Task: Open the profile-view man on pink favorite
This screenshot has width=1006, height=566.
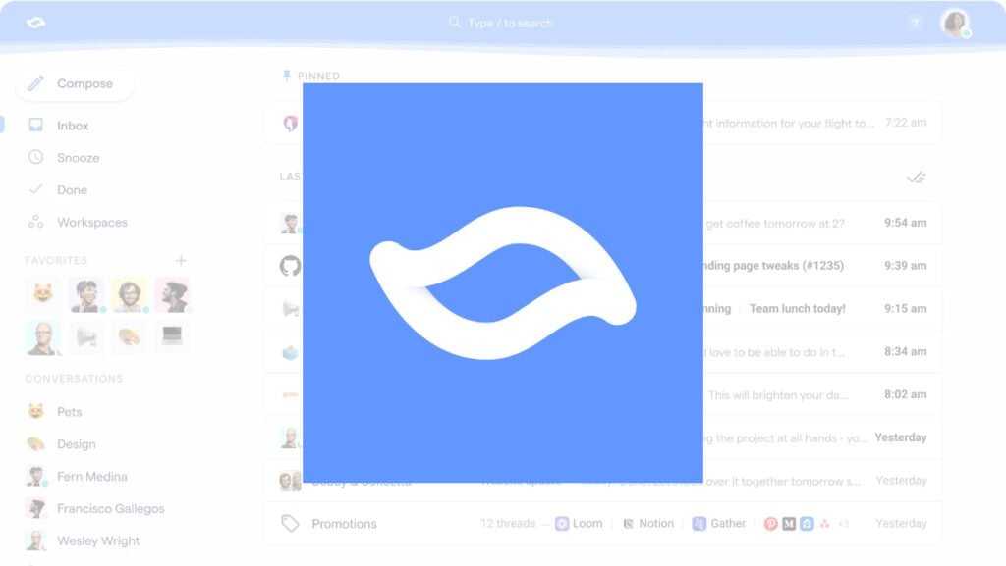Action: (172, 294)
